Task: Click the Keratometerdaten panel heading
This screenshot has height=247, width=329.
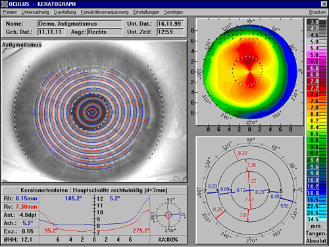Action: pyautogui.click(x=94, y=190)
